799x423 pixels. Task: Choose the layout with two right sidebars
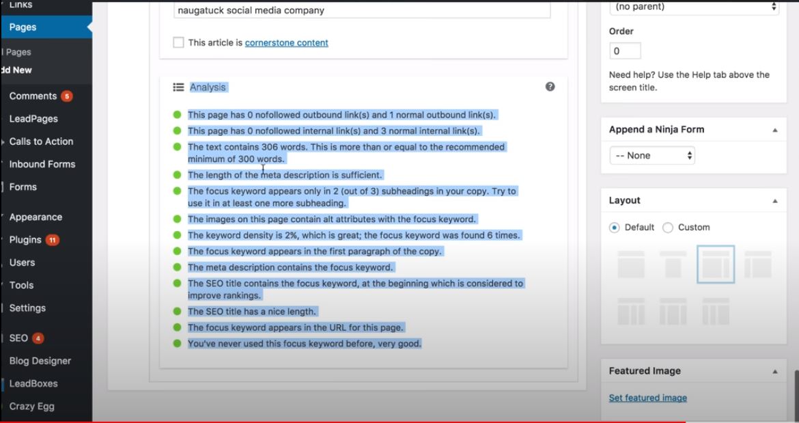tap(631, 311)
